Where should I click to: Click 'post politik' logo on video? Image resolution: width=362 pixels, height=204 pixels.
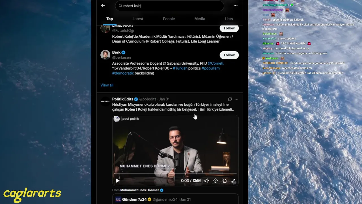pos(126,119)
